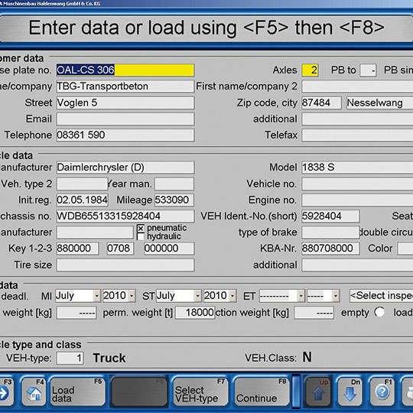Image resolution: width=413 pixels, height=413 pixels.
Task: Click the Telephone field 08361 590
Action: (x=125, y=135)
